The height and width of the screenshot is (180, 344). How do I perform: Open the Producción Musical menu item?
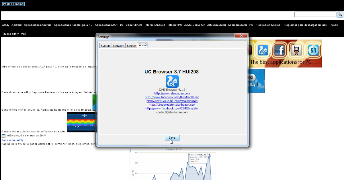[268, 25]
